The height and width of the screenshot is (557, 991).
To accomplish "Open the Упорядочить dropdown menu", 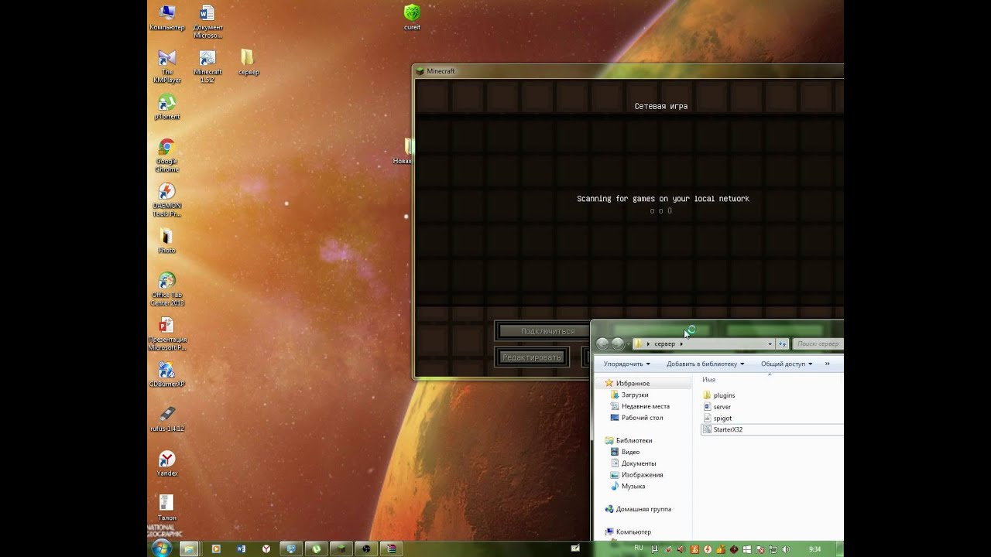I will (626, 364).
